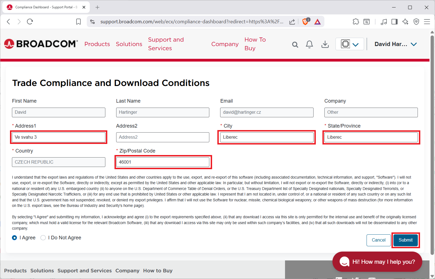
Task: Toggle the browser sidebar panel icon
Action: 394,22
